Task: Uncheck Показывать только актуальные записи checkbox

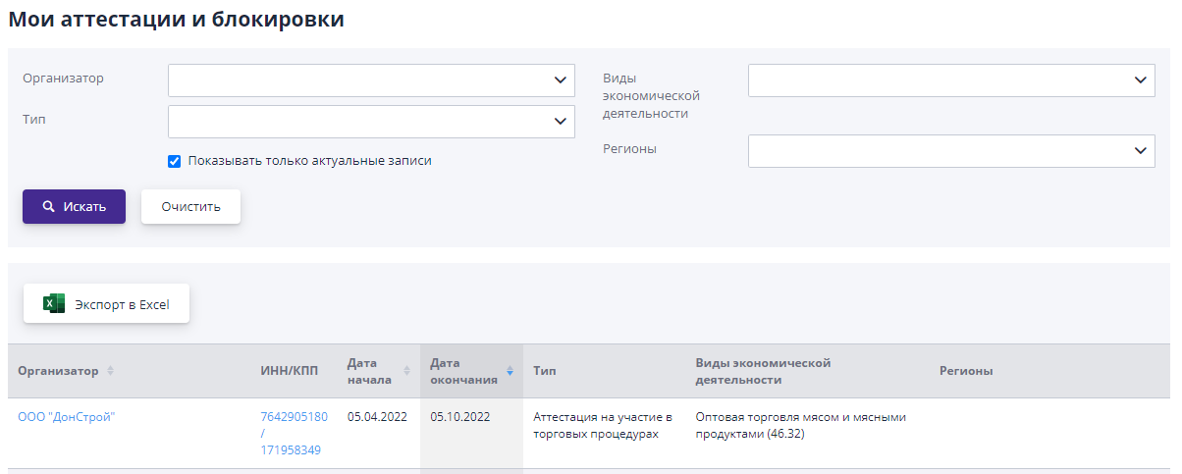Action: click(175, 161)
